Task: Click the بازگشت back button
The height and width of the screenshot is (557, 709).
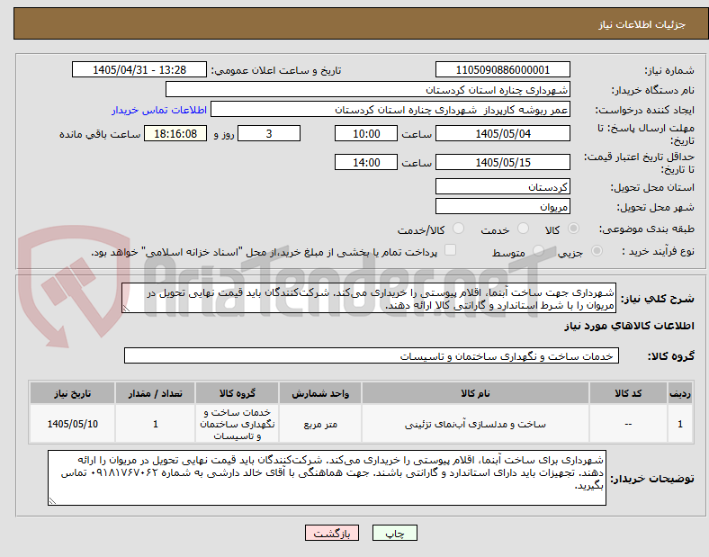Action: pyautogui.click(x=332, y=533)
